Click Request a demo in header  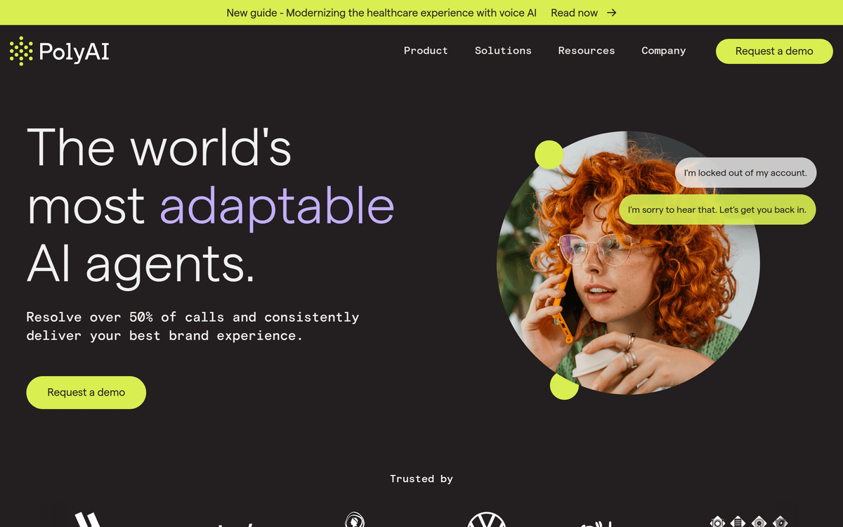[774, 51]
